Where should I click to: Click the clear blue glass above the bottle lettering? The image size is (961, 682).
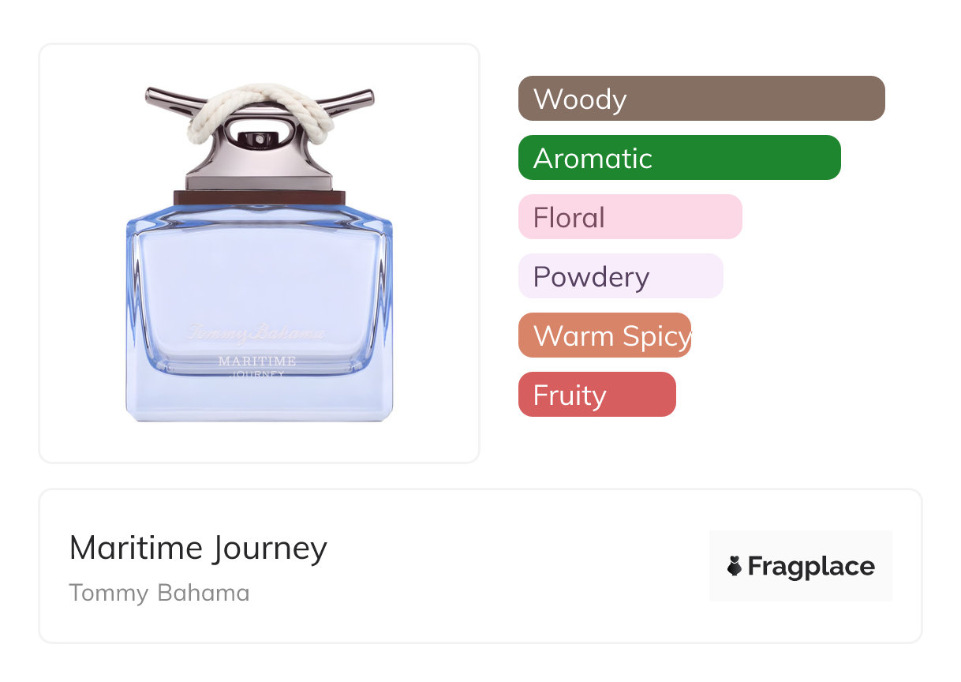click(259, 268)
